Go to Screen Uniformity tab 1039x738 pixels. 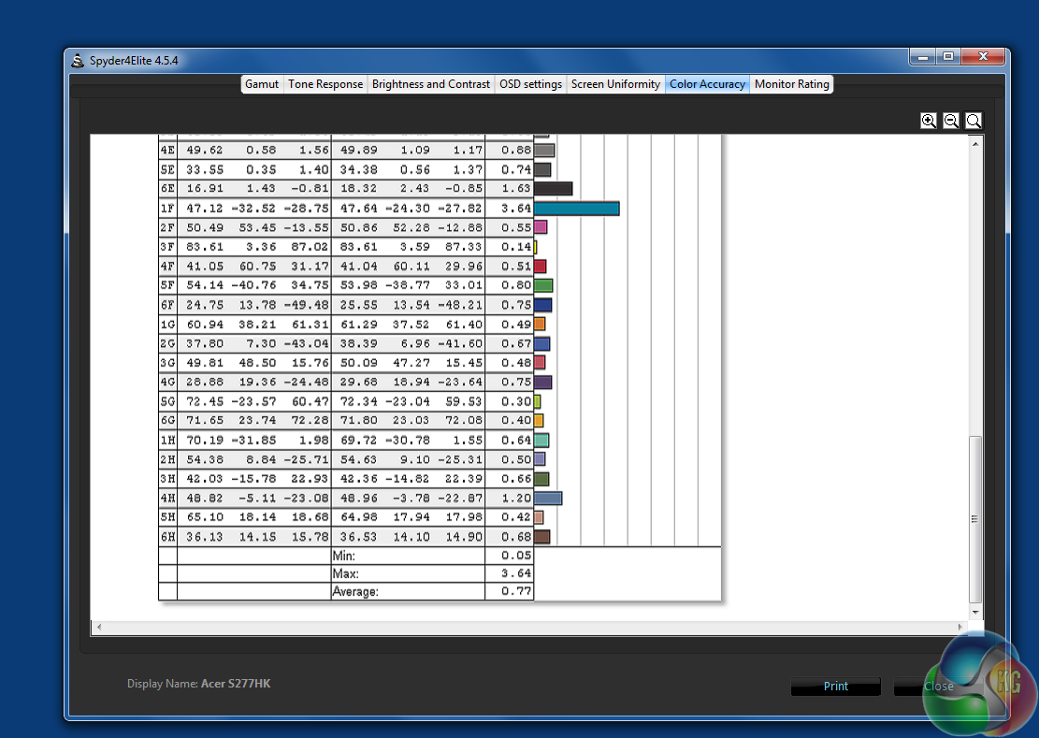point(615,84)
